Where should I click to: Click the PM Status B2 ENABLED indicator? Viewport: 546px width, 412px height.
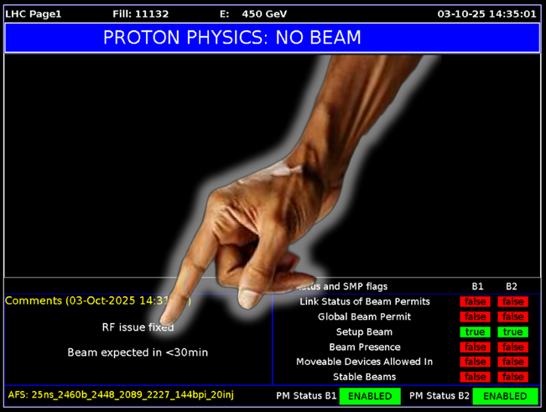[x=504, y=396]
